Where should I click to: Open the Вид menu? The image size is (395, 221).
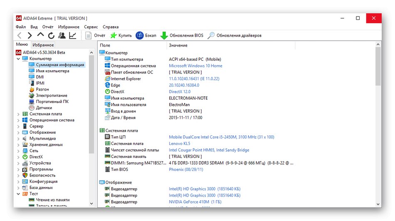[34, 27]
